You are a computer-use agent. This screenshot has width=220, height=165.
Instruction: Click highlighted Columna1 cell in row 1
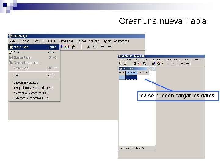coord(131,77)
